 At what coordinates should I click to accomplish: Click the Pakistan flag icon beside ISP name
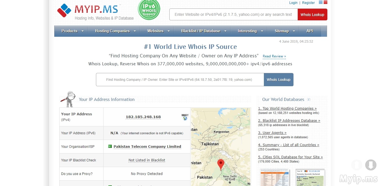110,146
